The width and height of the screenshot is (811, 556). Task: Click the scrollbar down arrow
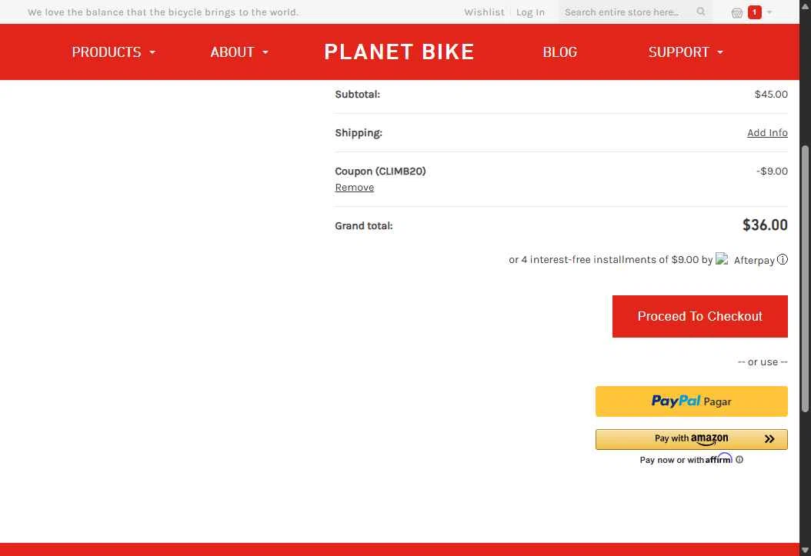pyautogui.click(x=805, y=551)
